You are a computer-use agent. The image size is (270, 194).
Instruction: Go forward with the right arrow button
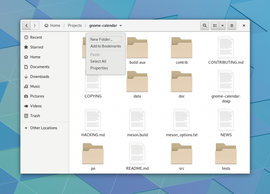[x=35, y=26]
